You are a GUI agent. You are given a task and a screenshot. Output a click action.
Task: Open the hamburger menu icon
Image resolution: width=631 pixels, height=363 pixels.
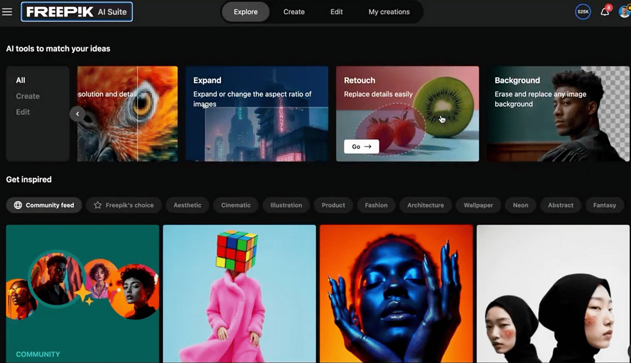[7, 12]
